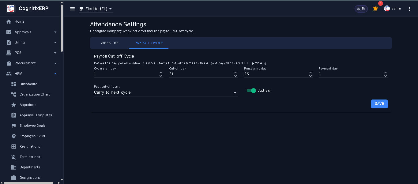Viewport: 418px width, 184px height.
Task: Select the PAYROLL CYCLE tab
Action: pyautogui.click(x=149, y=43)
